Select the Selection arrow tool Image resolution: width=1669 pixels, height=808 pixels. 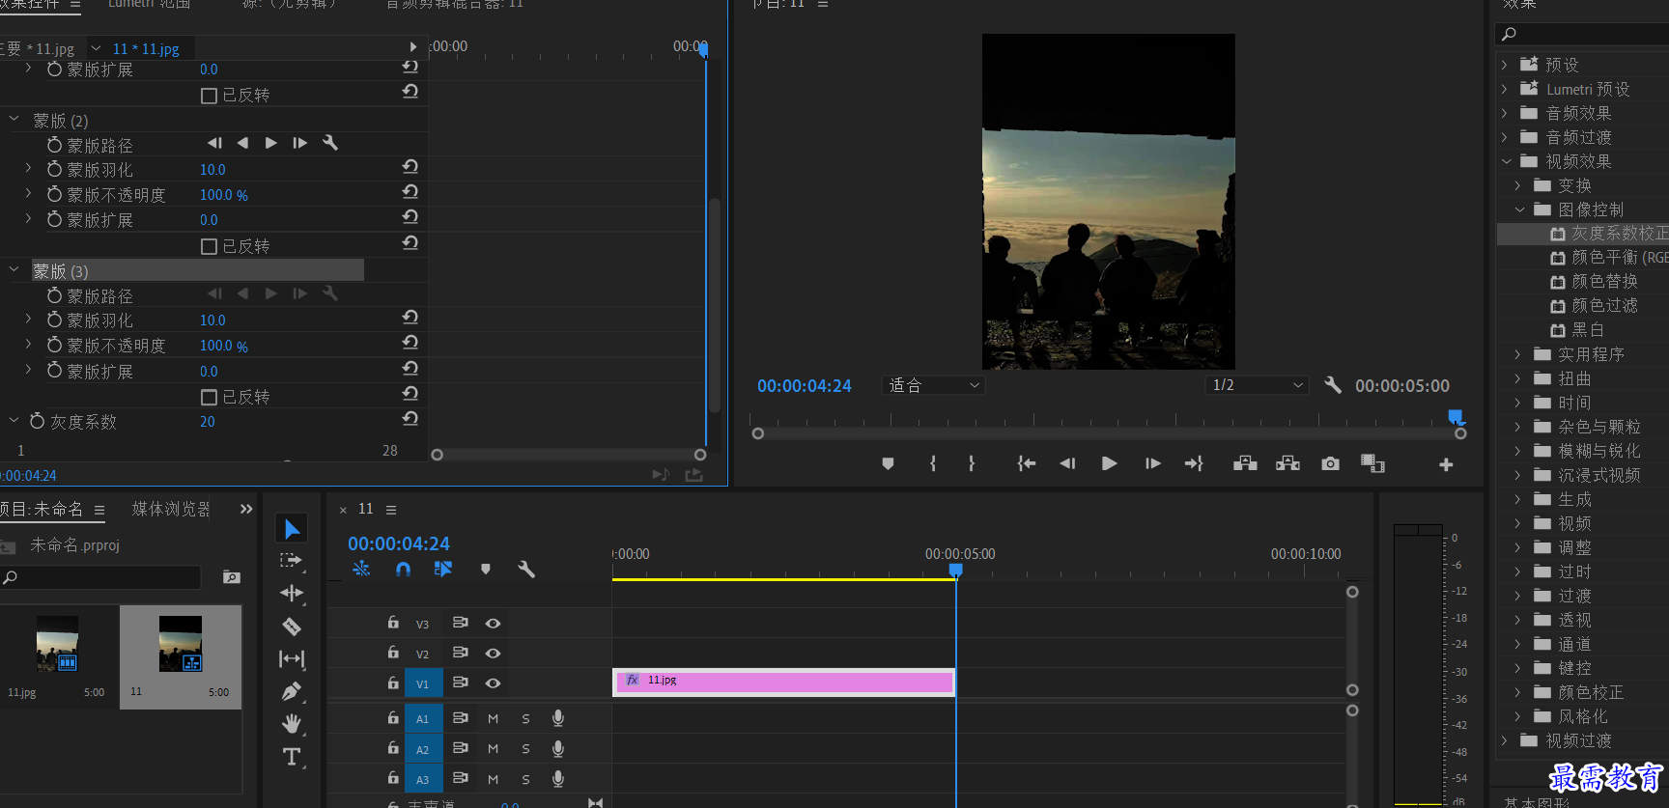point(292,528)
